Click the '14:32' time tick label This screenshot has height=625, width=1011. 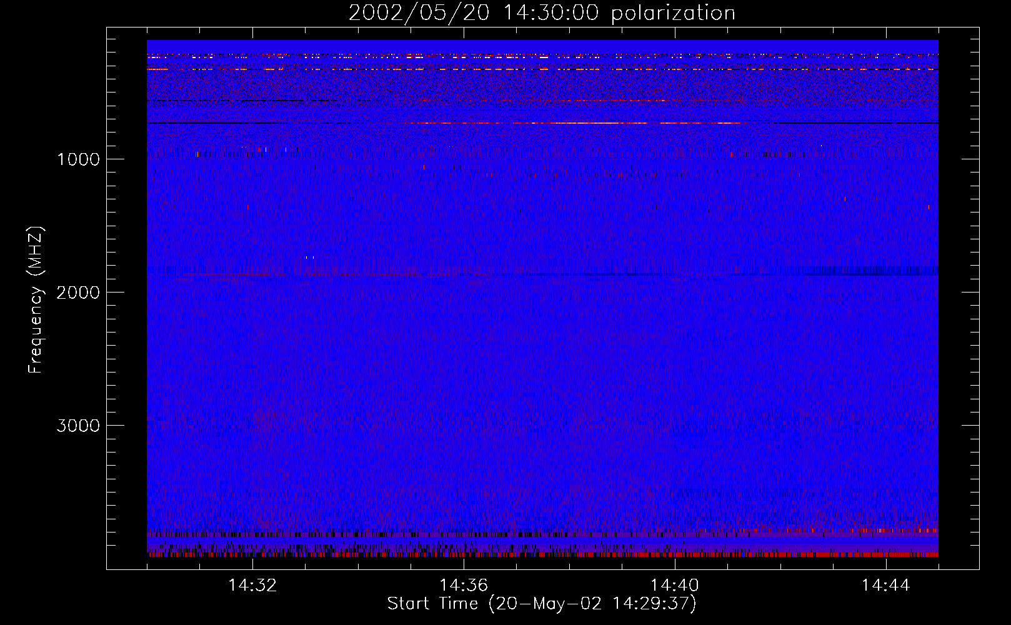[252, 586]
